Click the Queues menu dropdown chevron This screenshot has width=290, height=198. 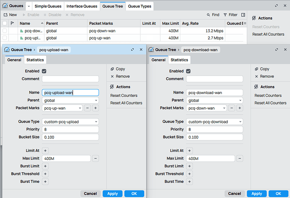(x=29, y=6)
